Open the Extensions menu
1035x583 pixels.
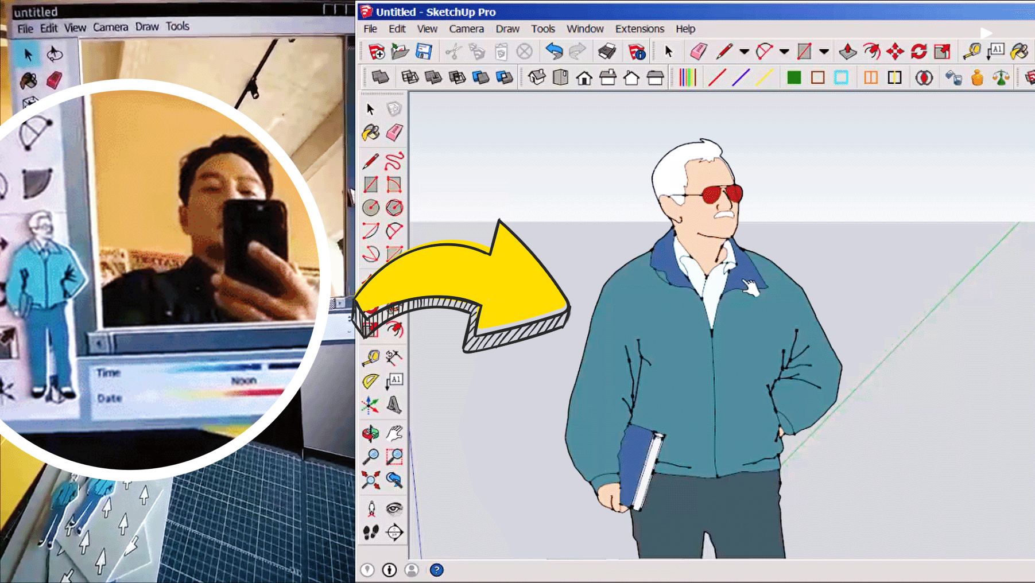click(639, 29)
